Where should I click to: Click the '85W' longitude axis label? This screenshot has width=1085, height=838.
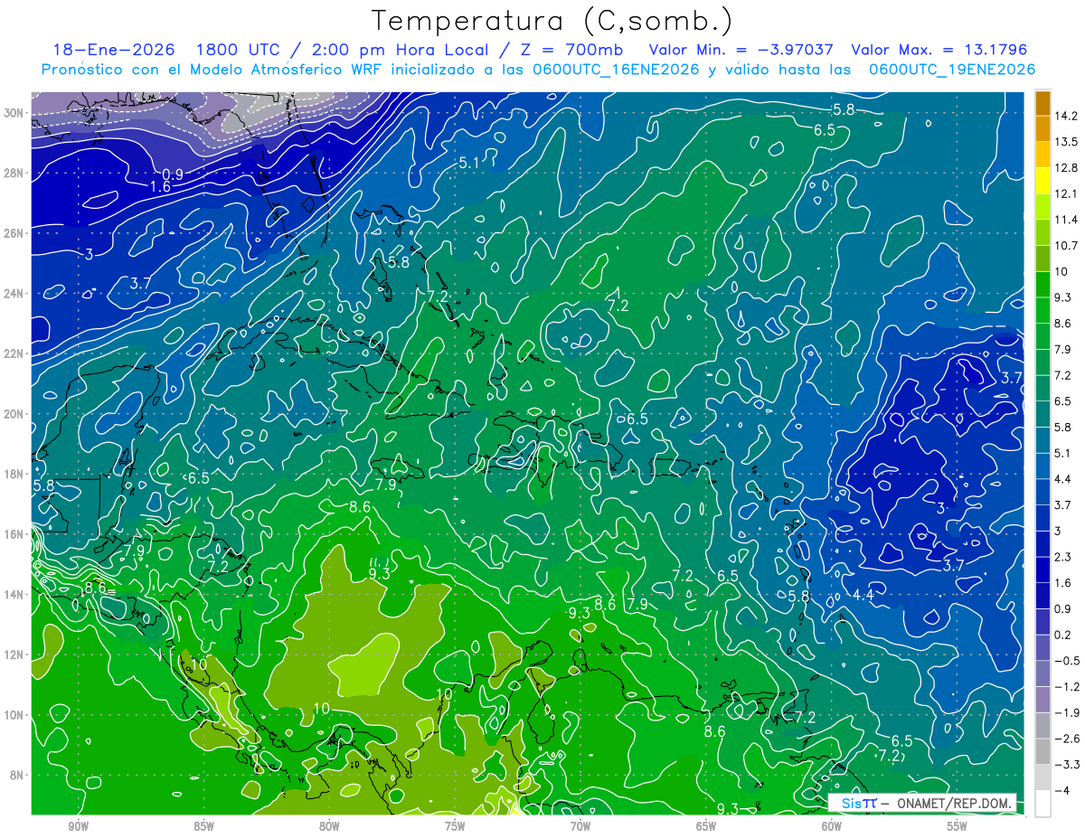tap(203, 827)
